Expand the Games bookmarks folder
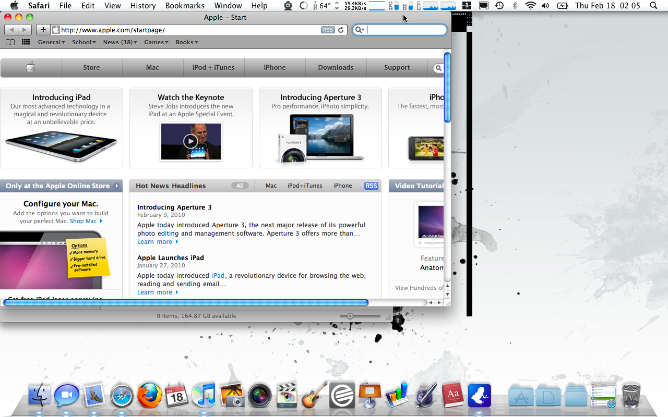Image resolution: width=668 pixels, height=417 pixels. pos(156,42)
